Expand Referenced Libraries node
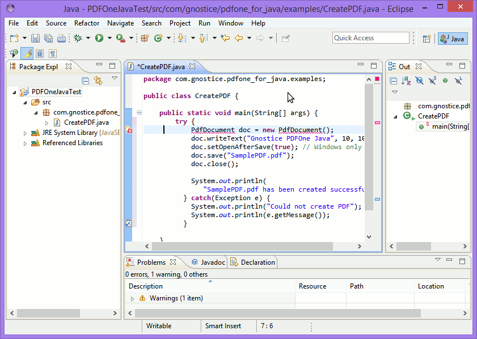 (x=26, y=143)
